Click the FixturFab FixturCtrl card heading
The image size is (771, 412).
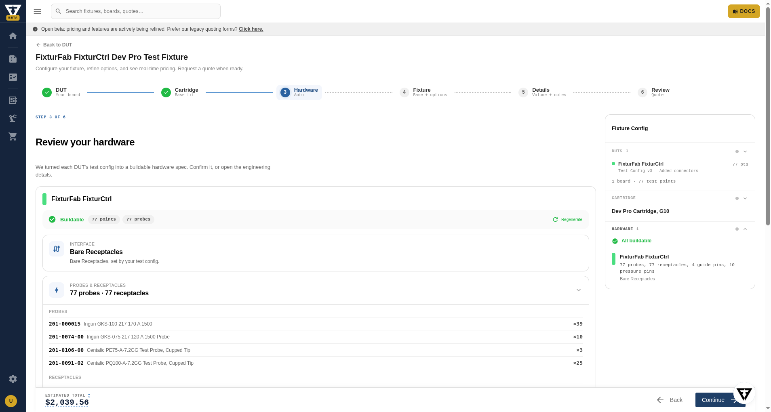pos(81,199)
